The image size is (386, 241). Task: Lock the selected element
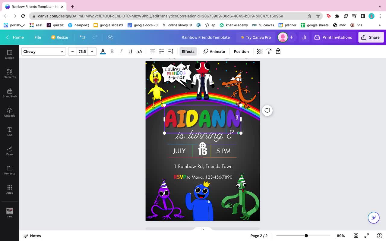278,52
